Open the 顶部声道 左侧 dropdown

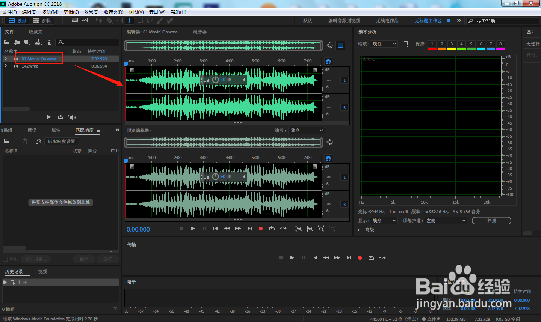pos(446,221)
